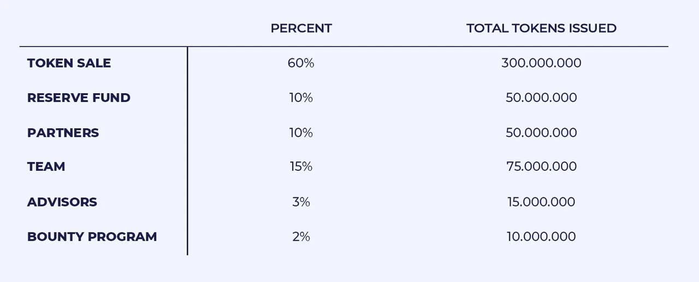Click the TOTAL TOKENS ISSUED column header
Image resolution: width=699 pixels, height=282 pixels.
click(541, 28)
